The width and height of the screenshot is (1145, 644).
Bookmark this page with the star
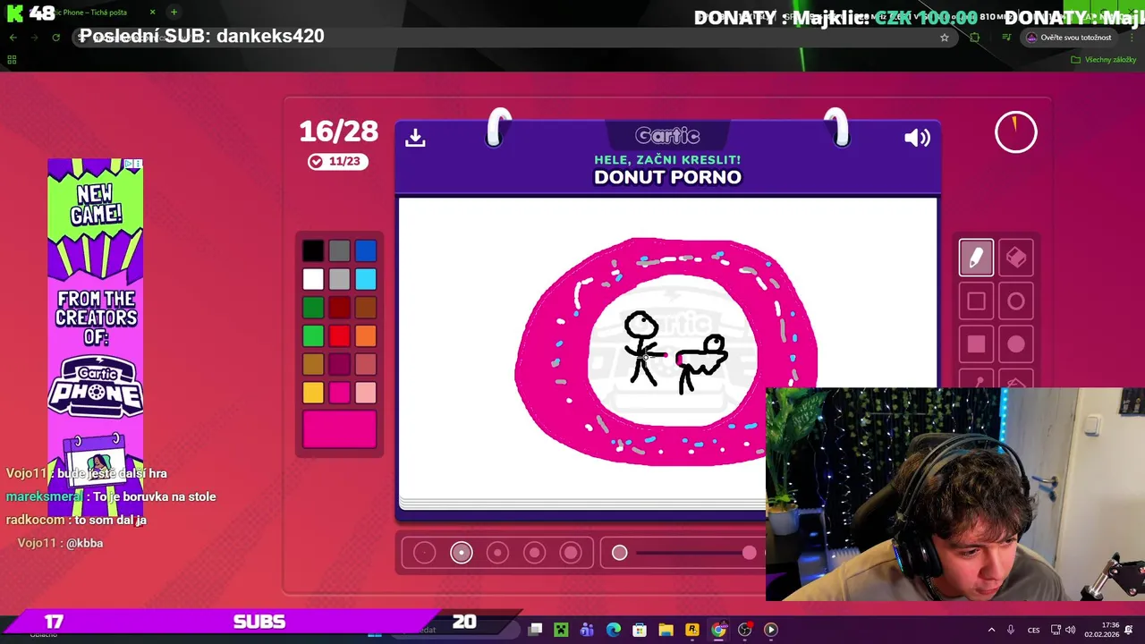(x=944, y=38)
